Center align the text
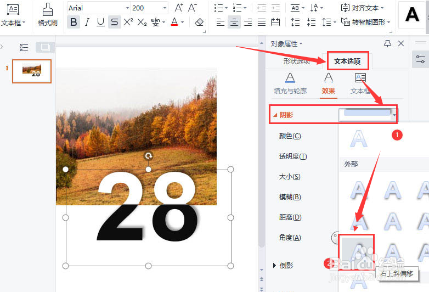This screenshot has width=429, height=292. pos(234,22)
